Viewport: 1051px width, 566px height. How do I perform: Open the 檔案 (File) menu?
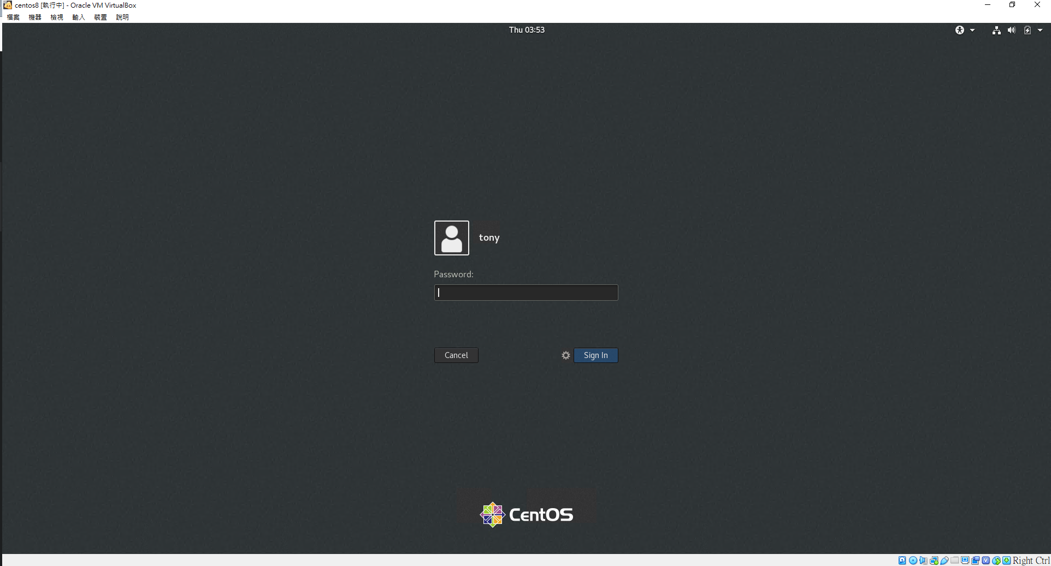pos(13,17)
